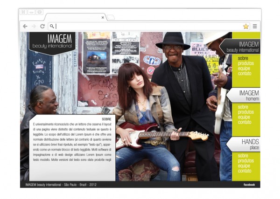Viewport: 280px width, 199px height.
Task: Open the browser hamburger menu
Action: pos(255,27)
